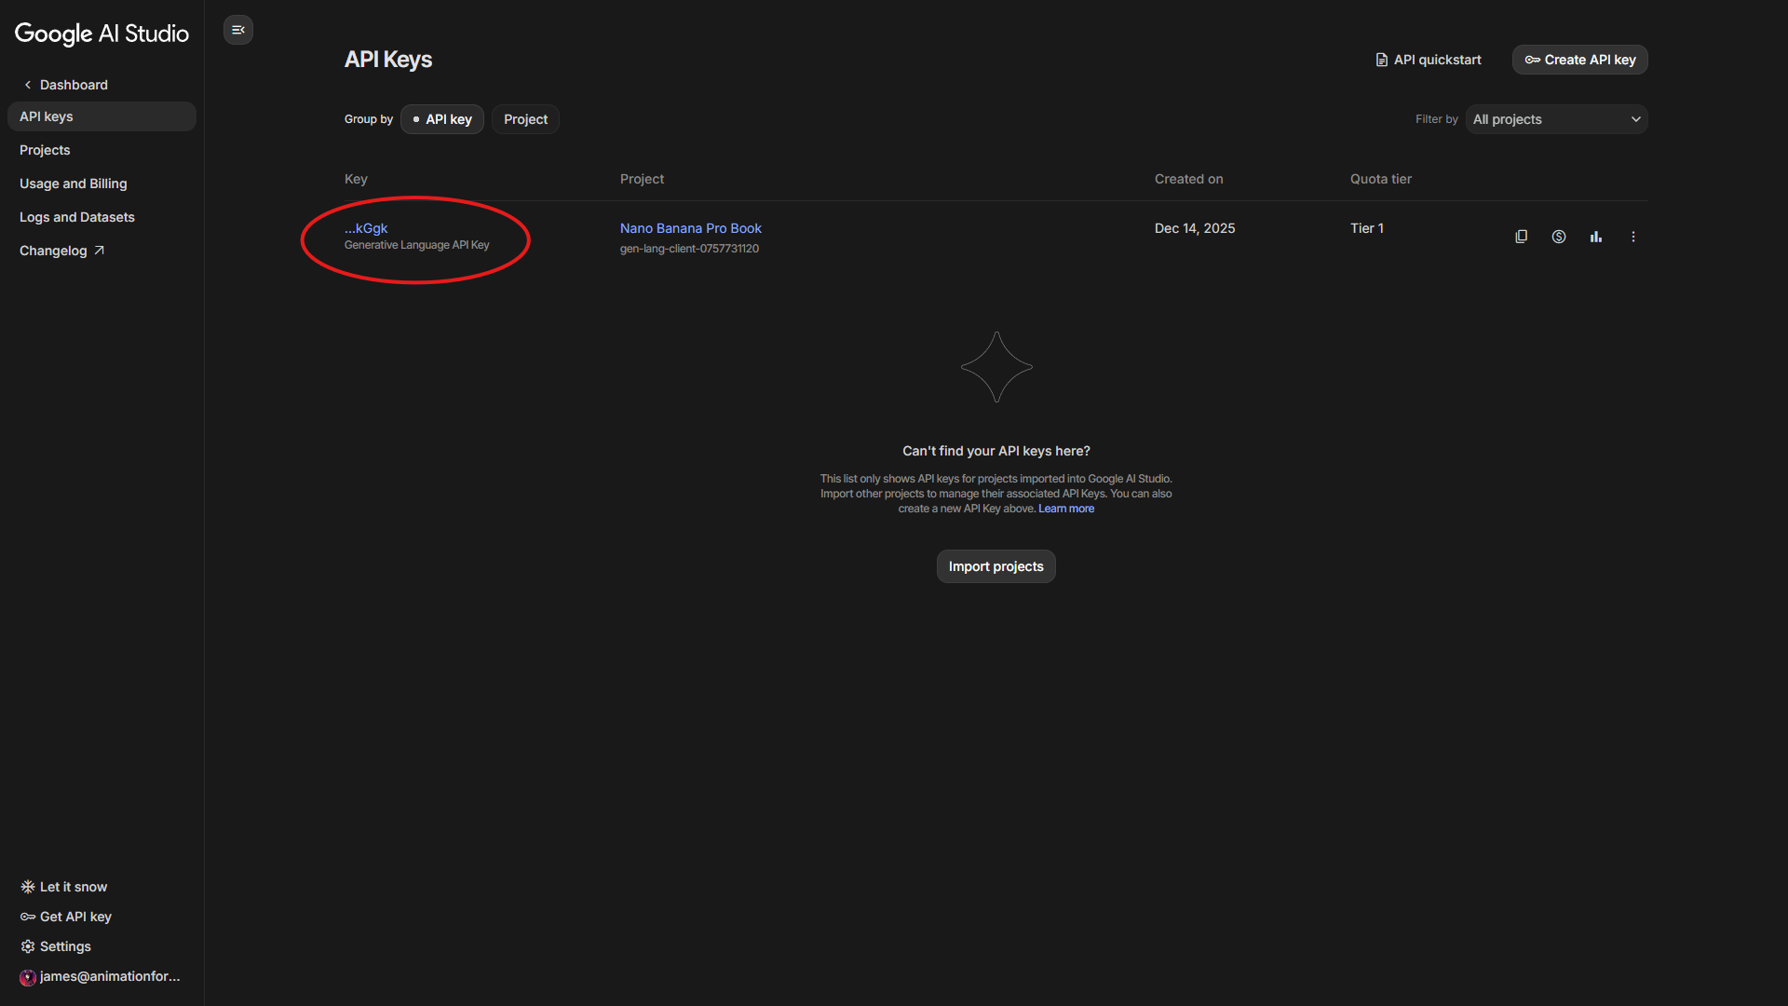Image resolution: width=1788 pixels, height=1006 pixels.
Task: Open the three-dot more options menu
Action: pyautogui.click(x=1632, y=237)
